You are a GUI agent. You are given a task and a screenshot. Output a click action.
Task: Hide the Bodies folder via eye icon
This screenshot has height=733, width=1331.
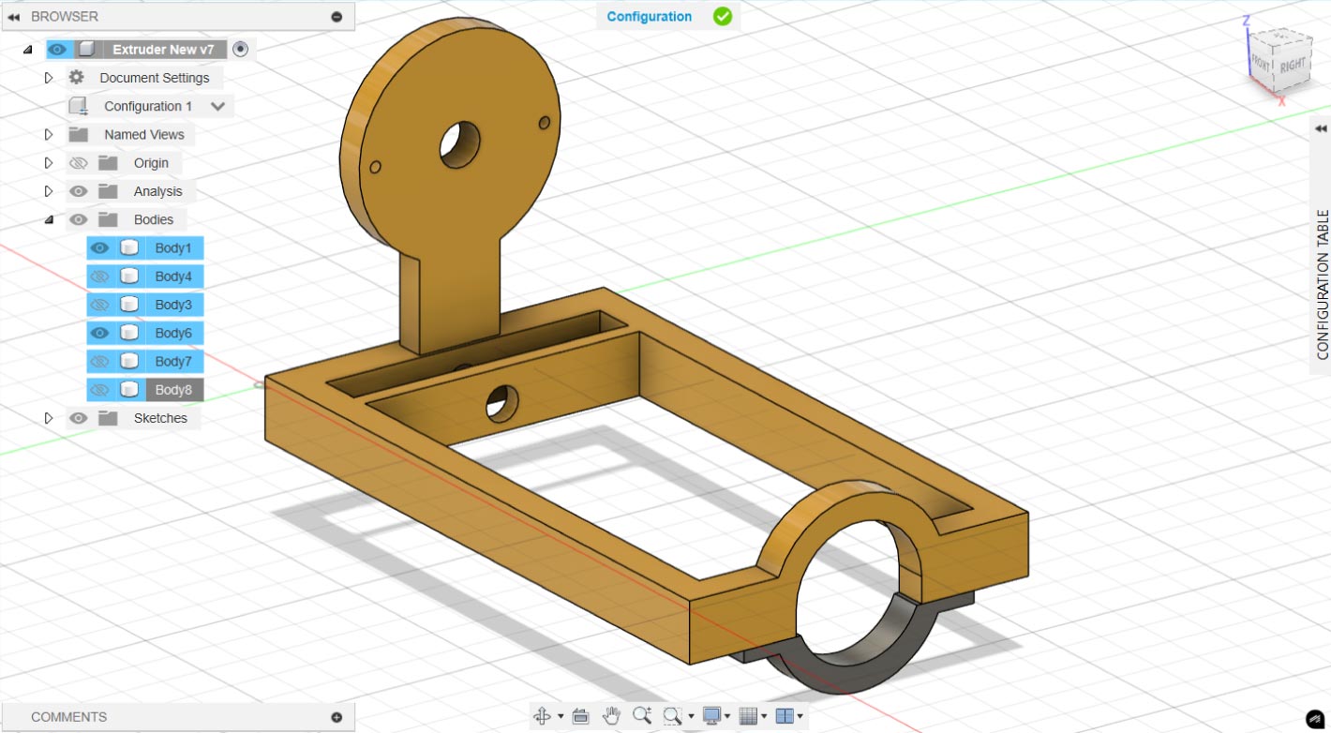pyautogui.click(x=79, y=219)
